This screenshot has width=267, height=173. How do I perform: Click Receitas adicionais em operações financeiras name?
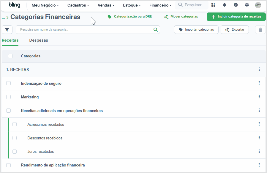coord(62,111)
